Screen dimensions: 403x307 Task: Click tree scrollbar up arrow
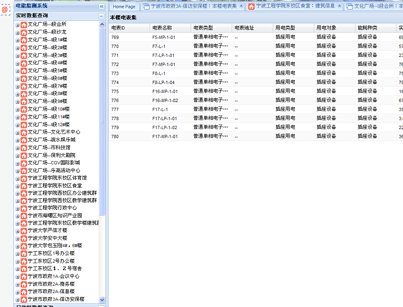[102, 25]
